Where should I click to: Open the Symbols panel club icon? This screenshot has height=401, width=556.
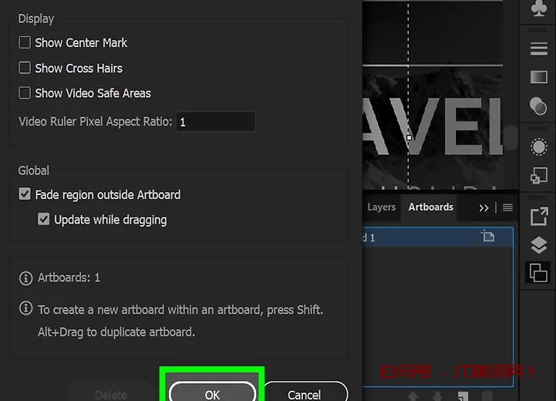pyautogui.click(x=538, y=8)
